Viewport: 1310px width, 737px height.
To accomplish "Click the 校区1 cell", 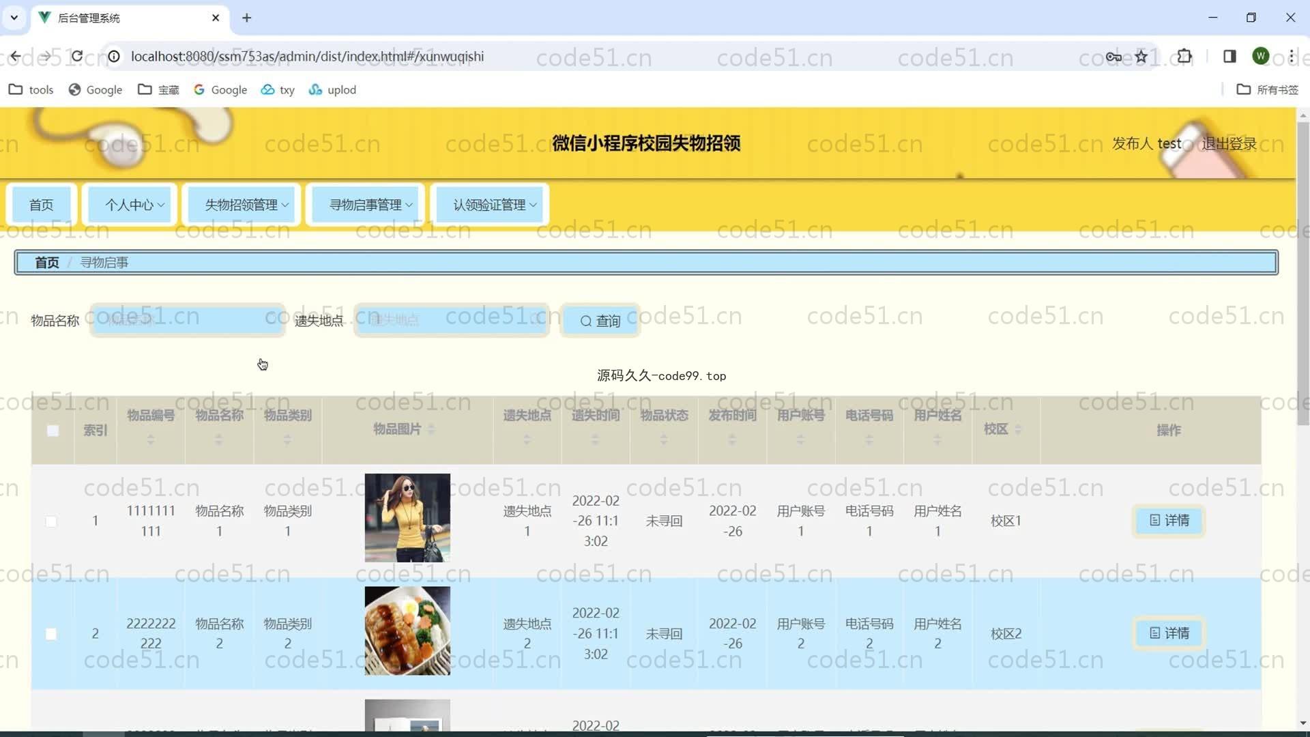I will [1006, 521].
